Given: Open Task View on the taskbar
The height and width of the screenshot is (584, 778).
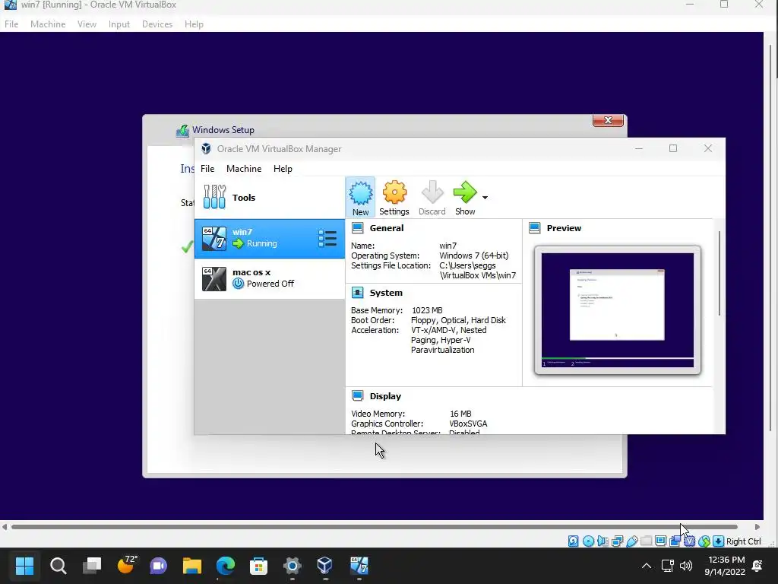Looking at the screenshot, I should point(92,566).
